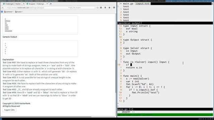214x120 pixels.
Task: Close the Anagram : Challenge tab
Action: [x=47, y=4]
